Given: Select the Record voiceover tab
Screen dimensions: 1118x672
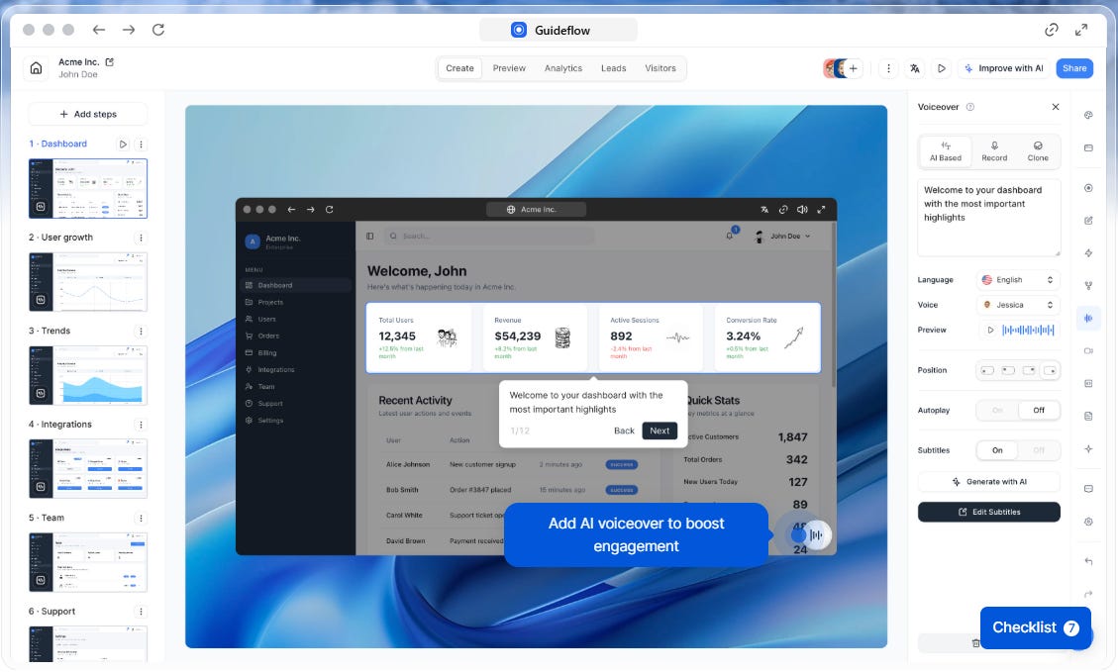Looking at the screenshot, I should point(994,151).
